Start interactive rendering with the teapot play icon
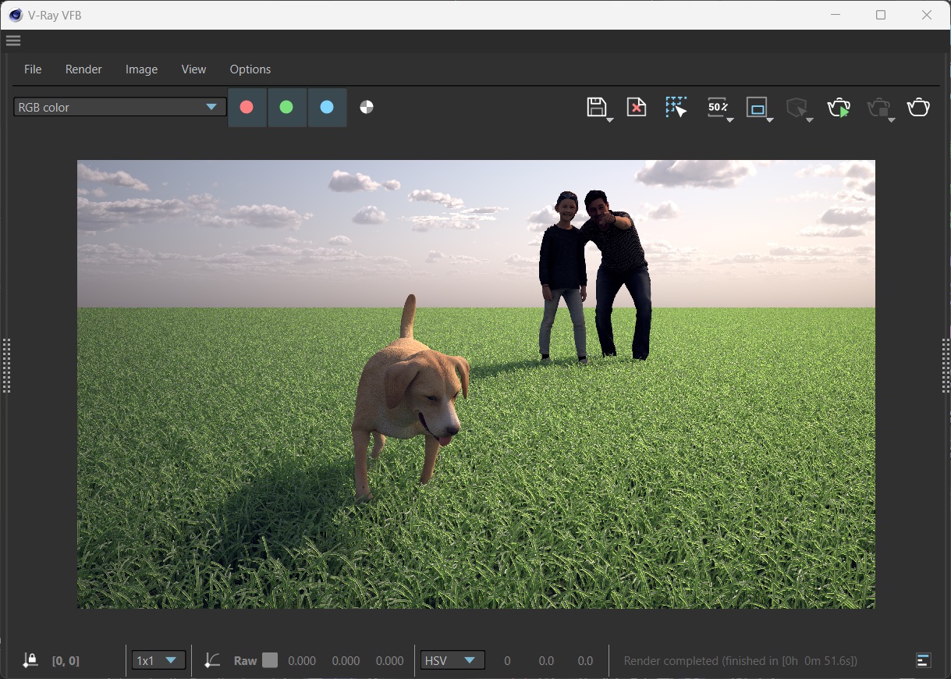This screenshot has width=951, height=679. 839,107
